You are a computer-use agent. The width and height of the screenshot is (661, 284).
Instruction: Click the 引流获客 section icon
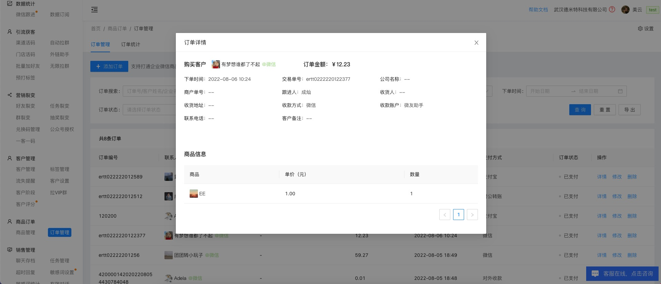tap(10, 32)
